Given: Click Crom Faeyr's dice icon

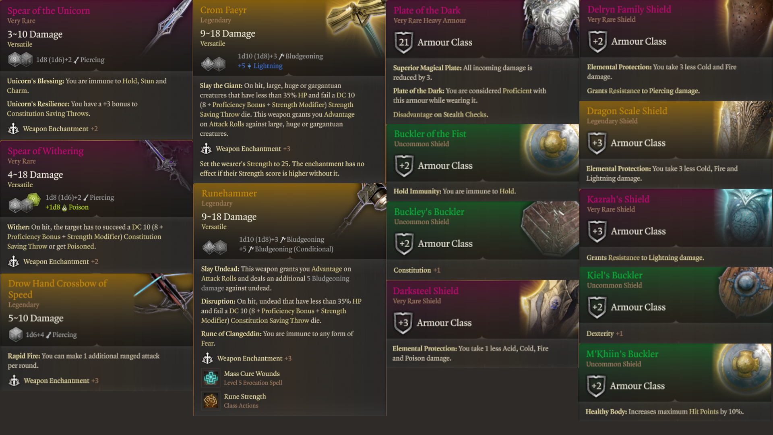Looking at the screenshot, I should [213, 63].
